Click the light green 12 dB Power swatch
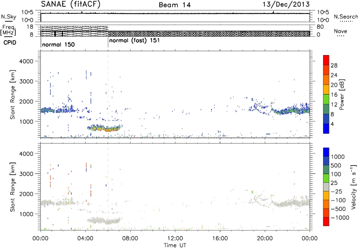The height and width of the screenshot is (248, 358). coord(326,99)
